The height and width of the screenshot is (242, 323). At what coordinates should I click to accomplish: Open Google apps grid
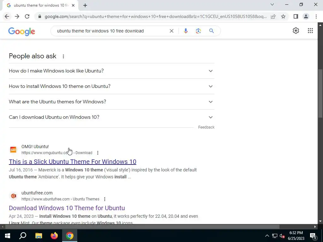(310, 31)
